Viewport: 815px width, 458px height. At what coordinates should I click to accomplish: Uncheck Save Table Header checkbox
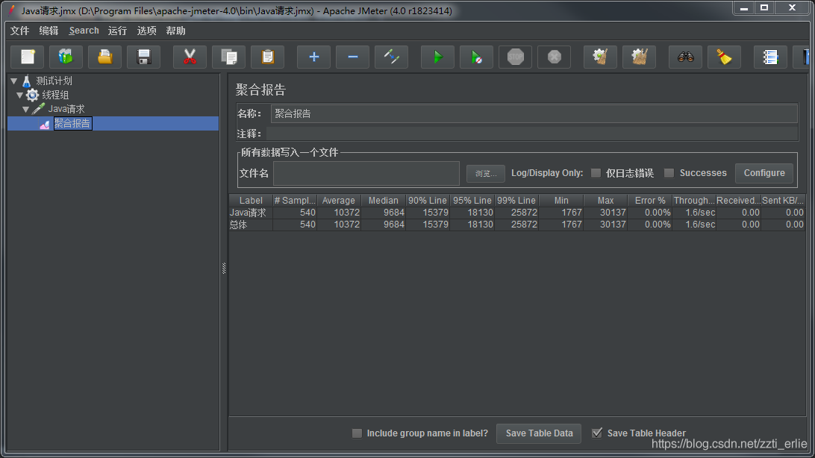tap(597, 433)
